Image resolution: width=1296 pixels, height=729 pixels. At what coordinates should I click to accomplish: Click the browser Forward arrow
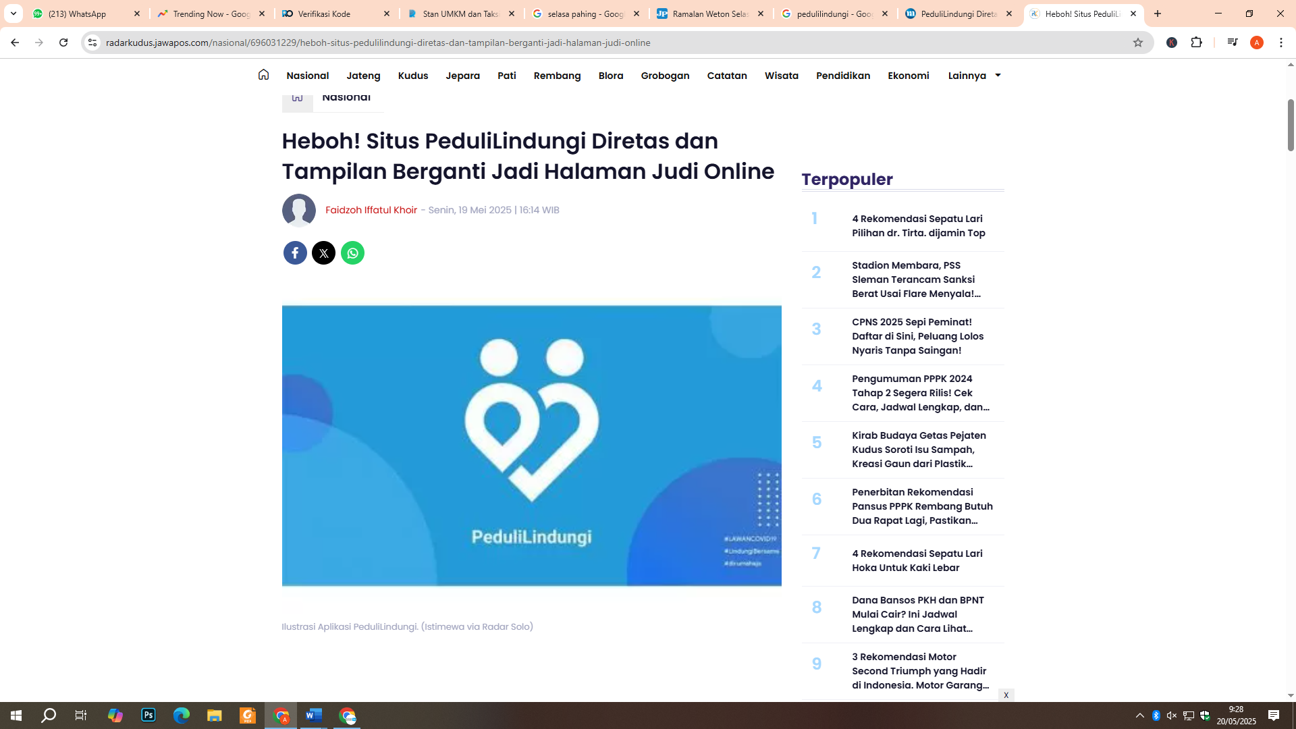[39, 43]
